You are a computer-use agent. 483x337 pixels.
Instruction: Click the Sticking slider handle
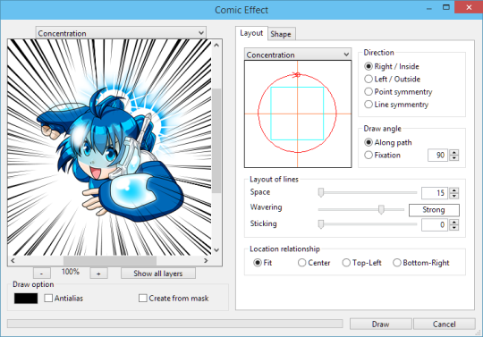pos(321,224)
